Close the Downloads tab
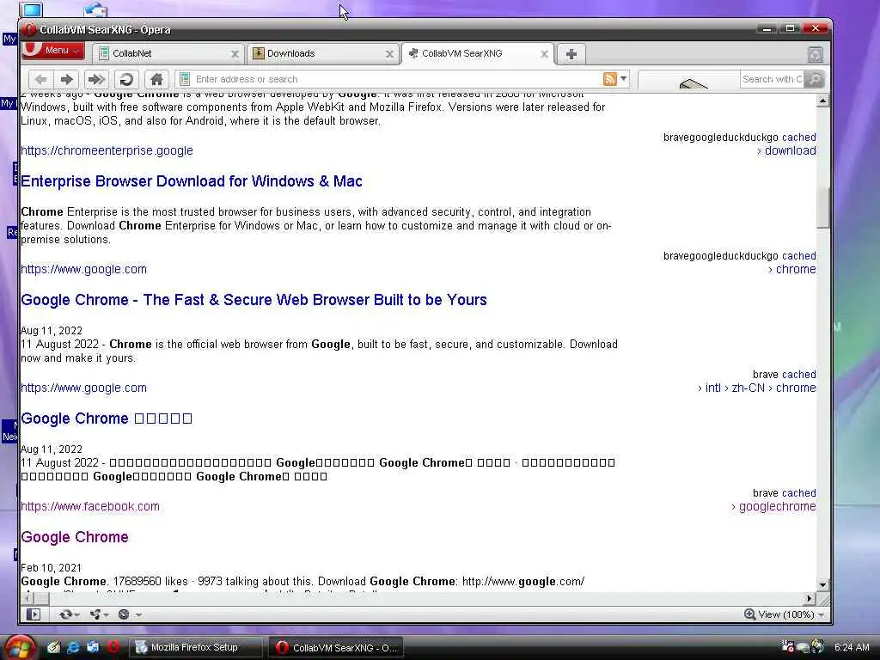 coord(389,54)
